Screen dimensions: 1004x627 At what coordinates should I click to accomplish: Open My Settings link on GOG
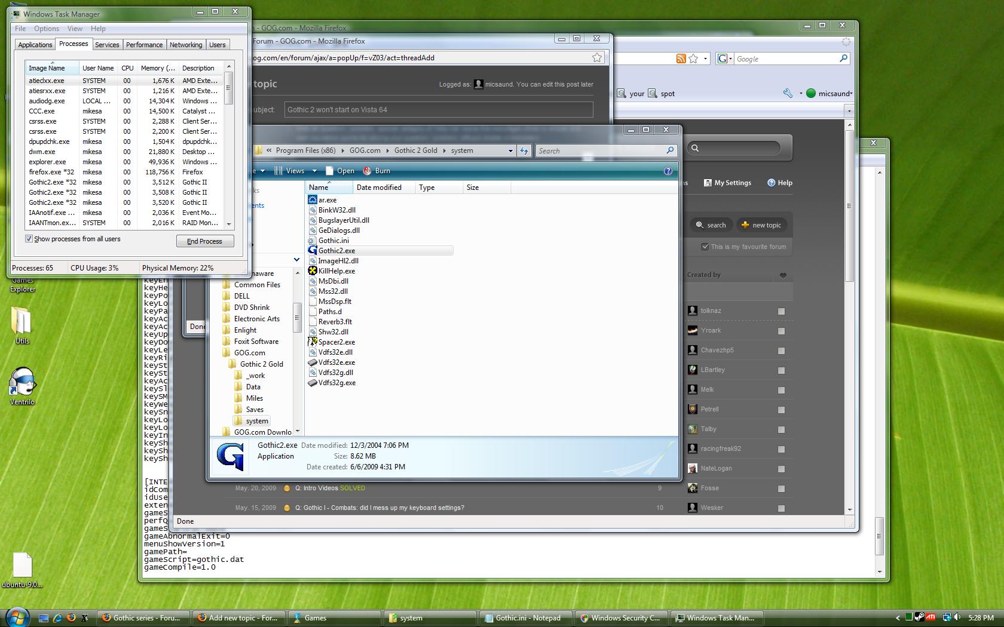click(x=727, y=183)
